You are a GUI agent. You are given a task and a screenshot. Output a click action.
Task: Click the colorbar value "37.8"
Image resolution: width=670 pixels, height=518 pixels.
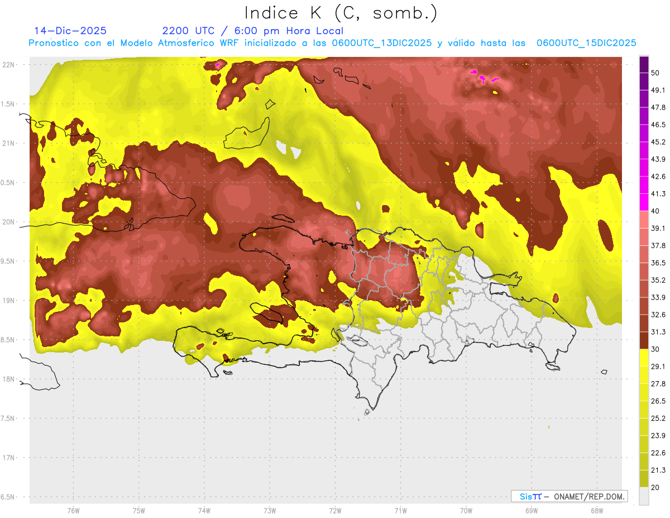tap(658, 246)
